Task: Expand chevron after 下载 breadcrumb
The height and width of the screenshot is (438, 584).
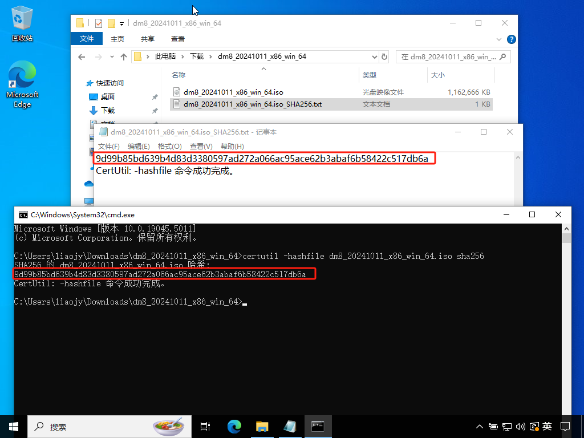Action: pyautogui.click(x=211, y=56)
